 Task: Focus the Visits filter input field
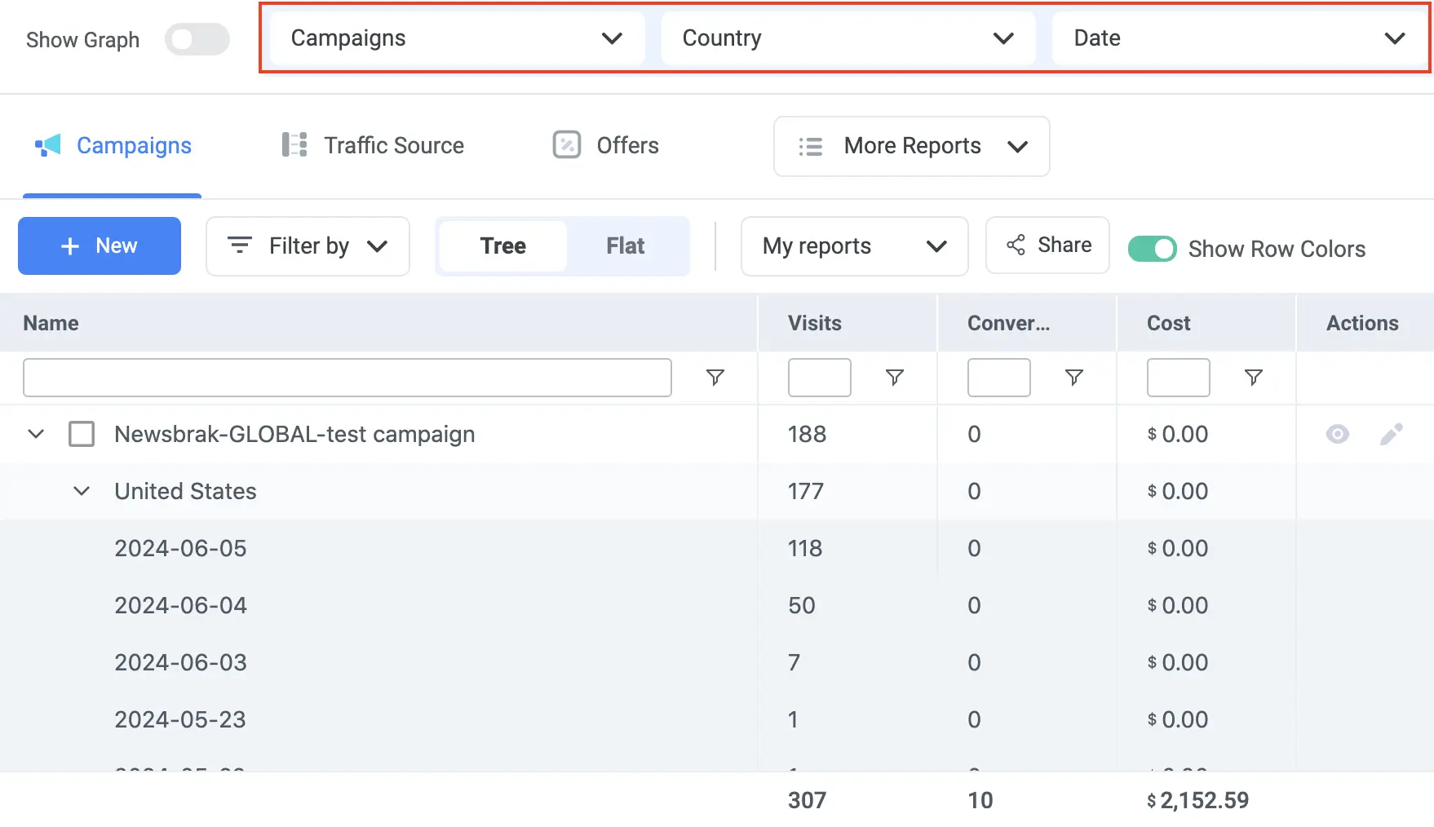[819, 378]
